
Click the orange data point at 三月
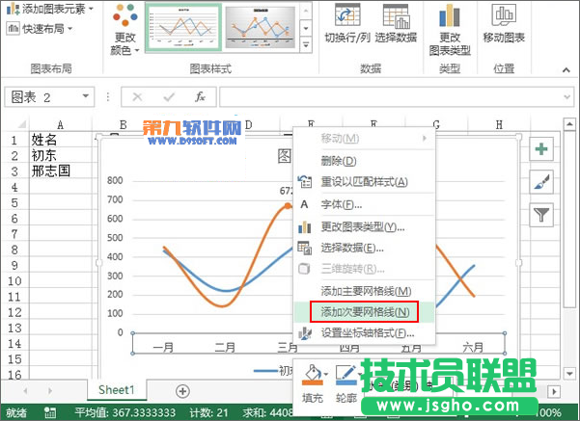click(x=288, y=206)
